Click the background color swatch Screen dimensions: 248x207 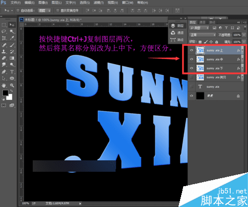click(10, 97)
